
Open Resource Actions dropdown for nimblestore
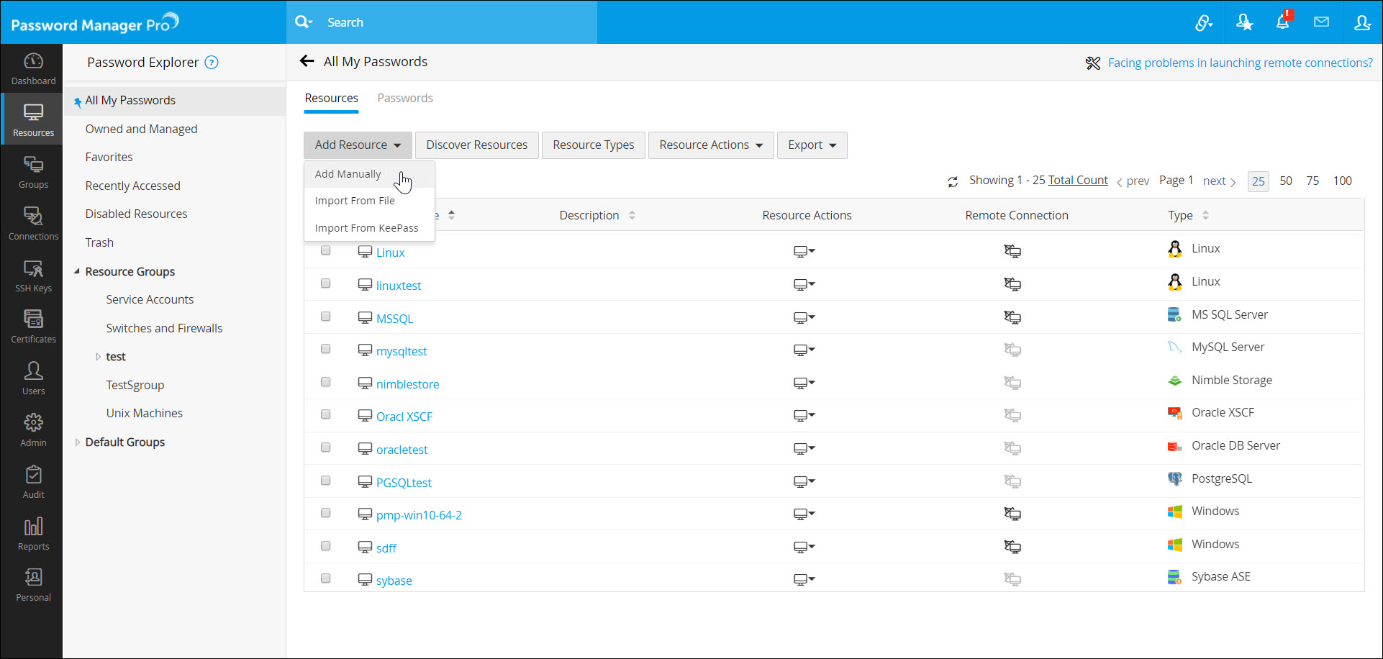804,383
